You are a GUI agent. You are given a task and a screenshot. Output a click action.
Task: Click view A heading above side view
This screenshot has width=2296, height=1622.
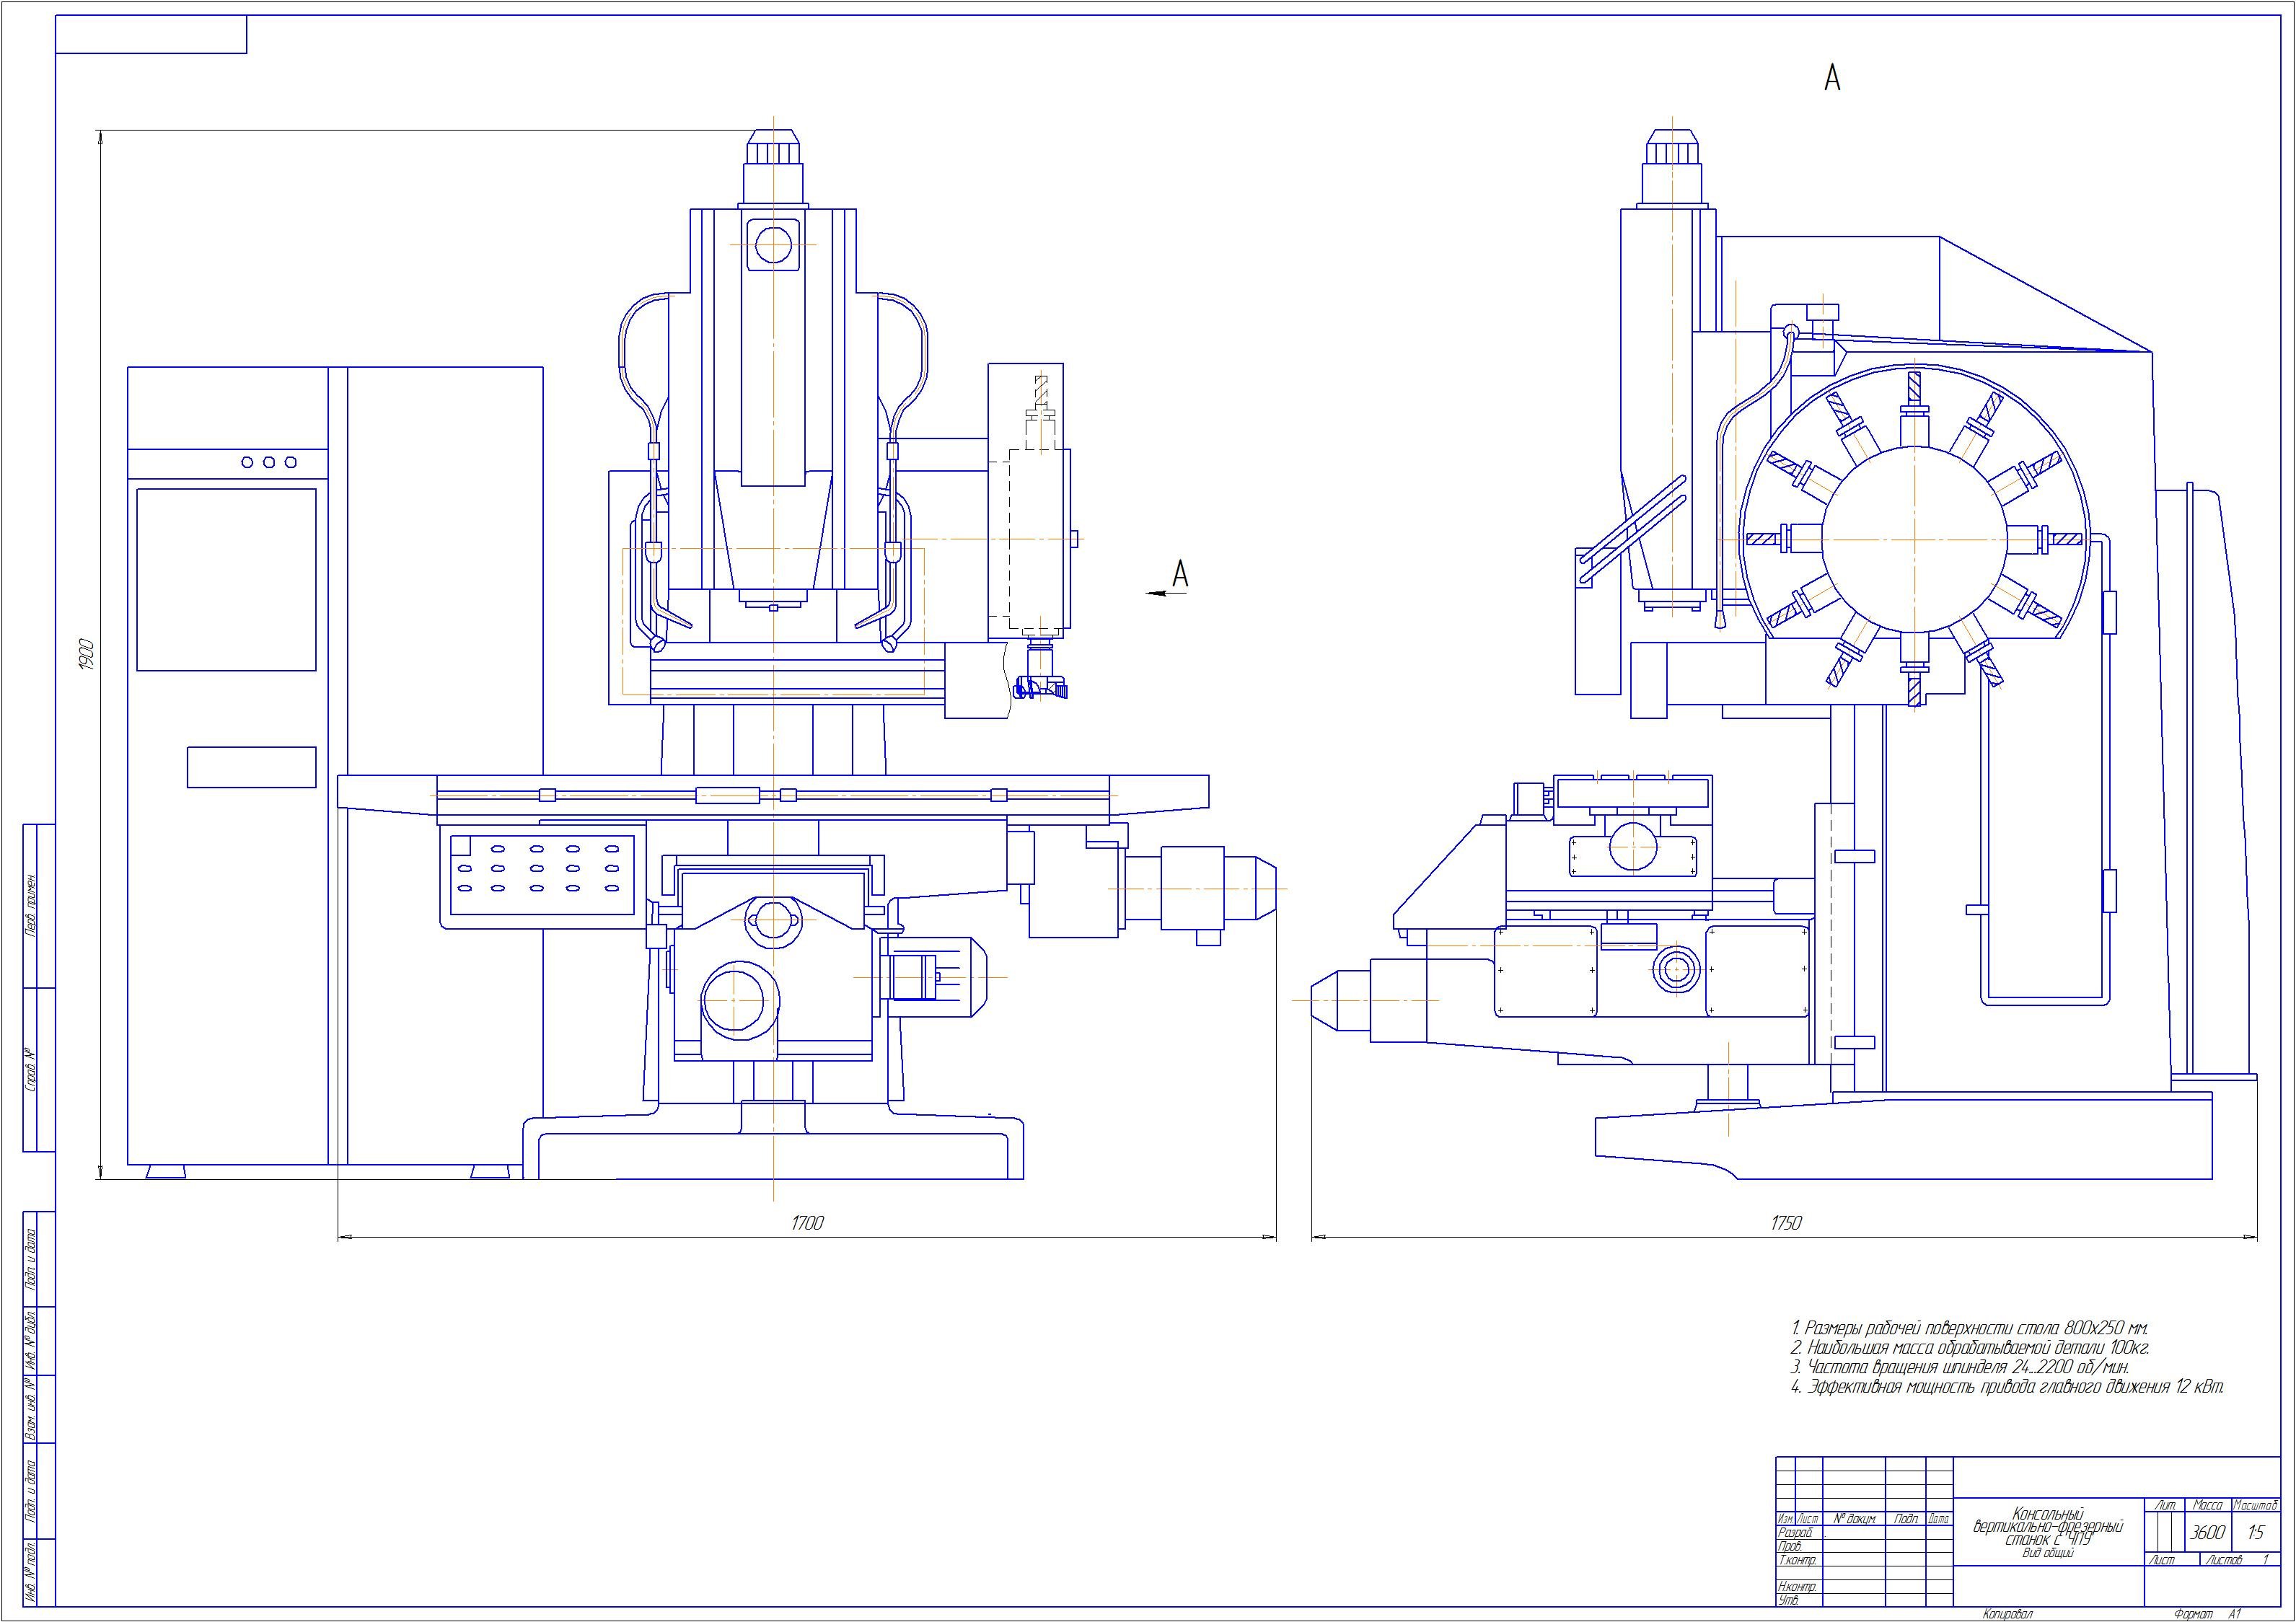1832,78
